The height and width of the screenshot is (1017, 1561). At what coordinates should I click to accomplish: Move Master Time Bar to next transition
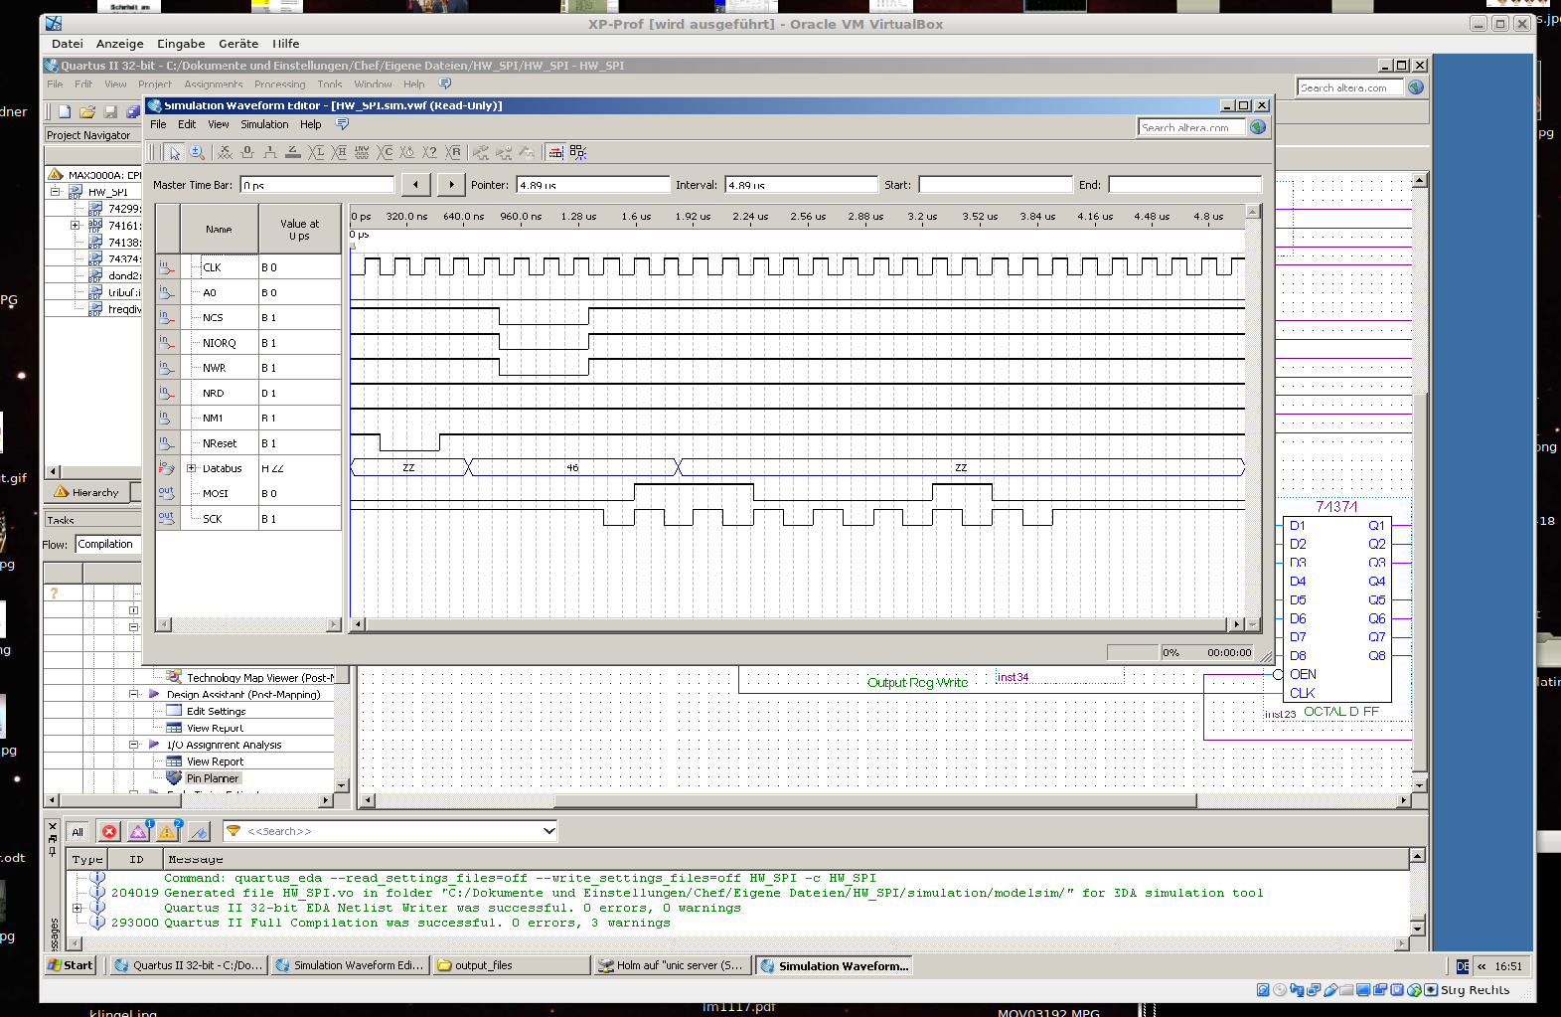click(x=451, y=184)
